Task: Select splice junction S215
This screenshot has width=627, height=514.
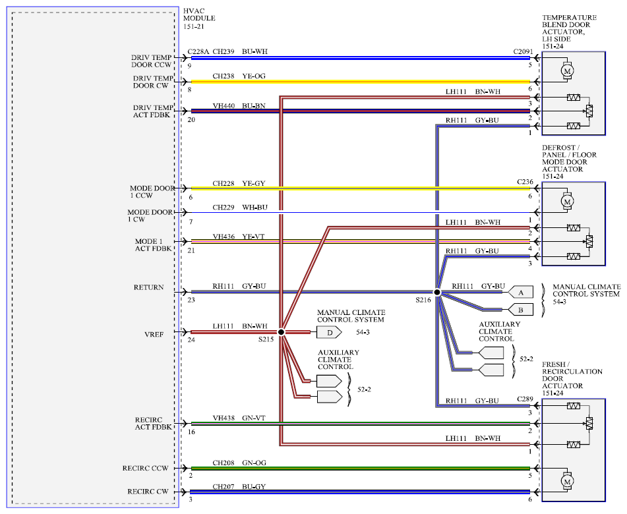Action: coord(281,332)
